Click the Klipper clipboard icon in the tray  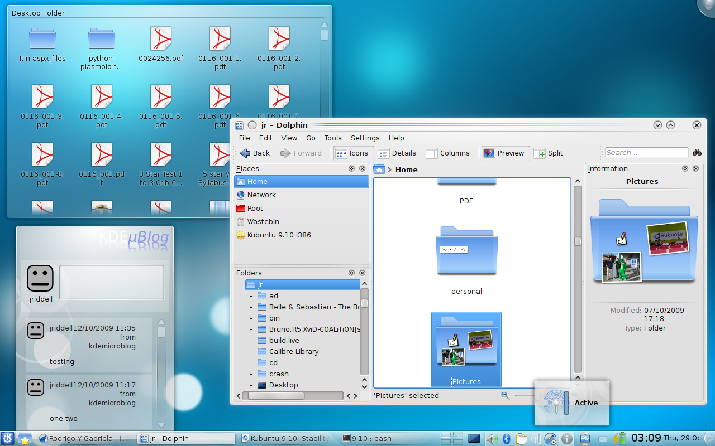coord(521,438)
